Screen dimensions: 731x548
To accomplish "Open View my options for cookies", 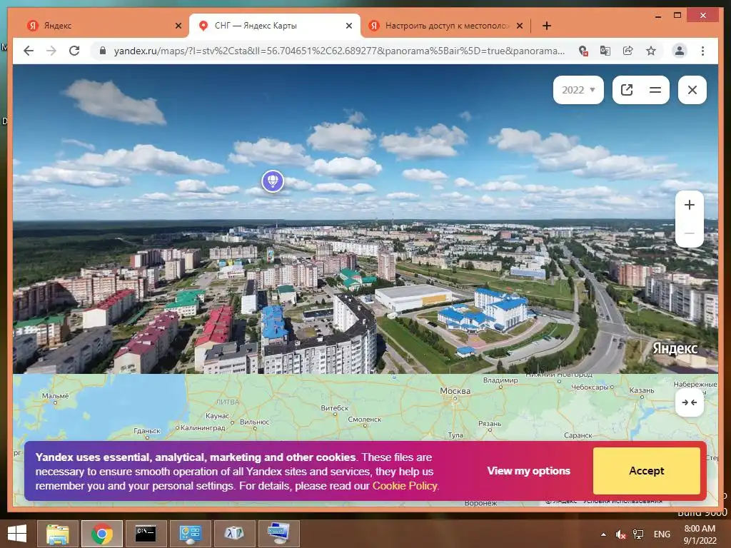I will click(x=529, y=471).
